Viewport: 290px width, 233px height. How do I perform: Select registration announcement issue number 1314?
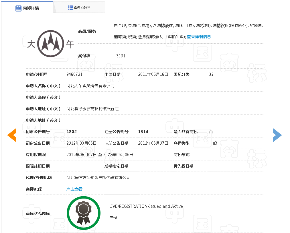pos(143,132)
